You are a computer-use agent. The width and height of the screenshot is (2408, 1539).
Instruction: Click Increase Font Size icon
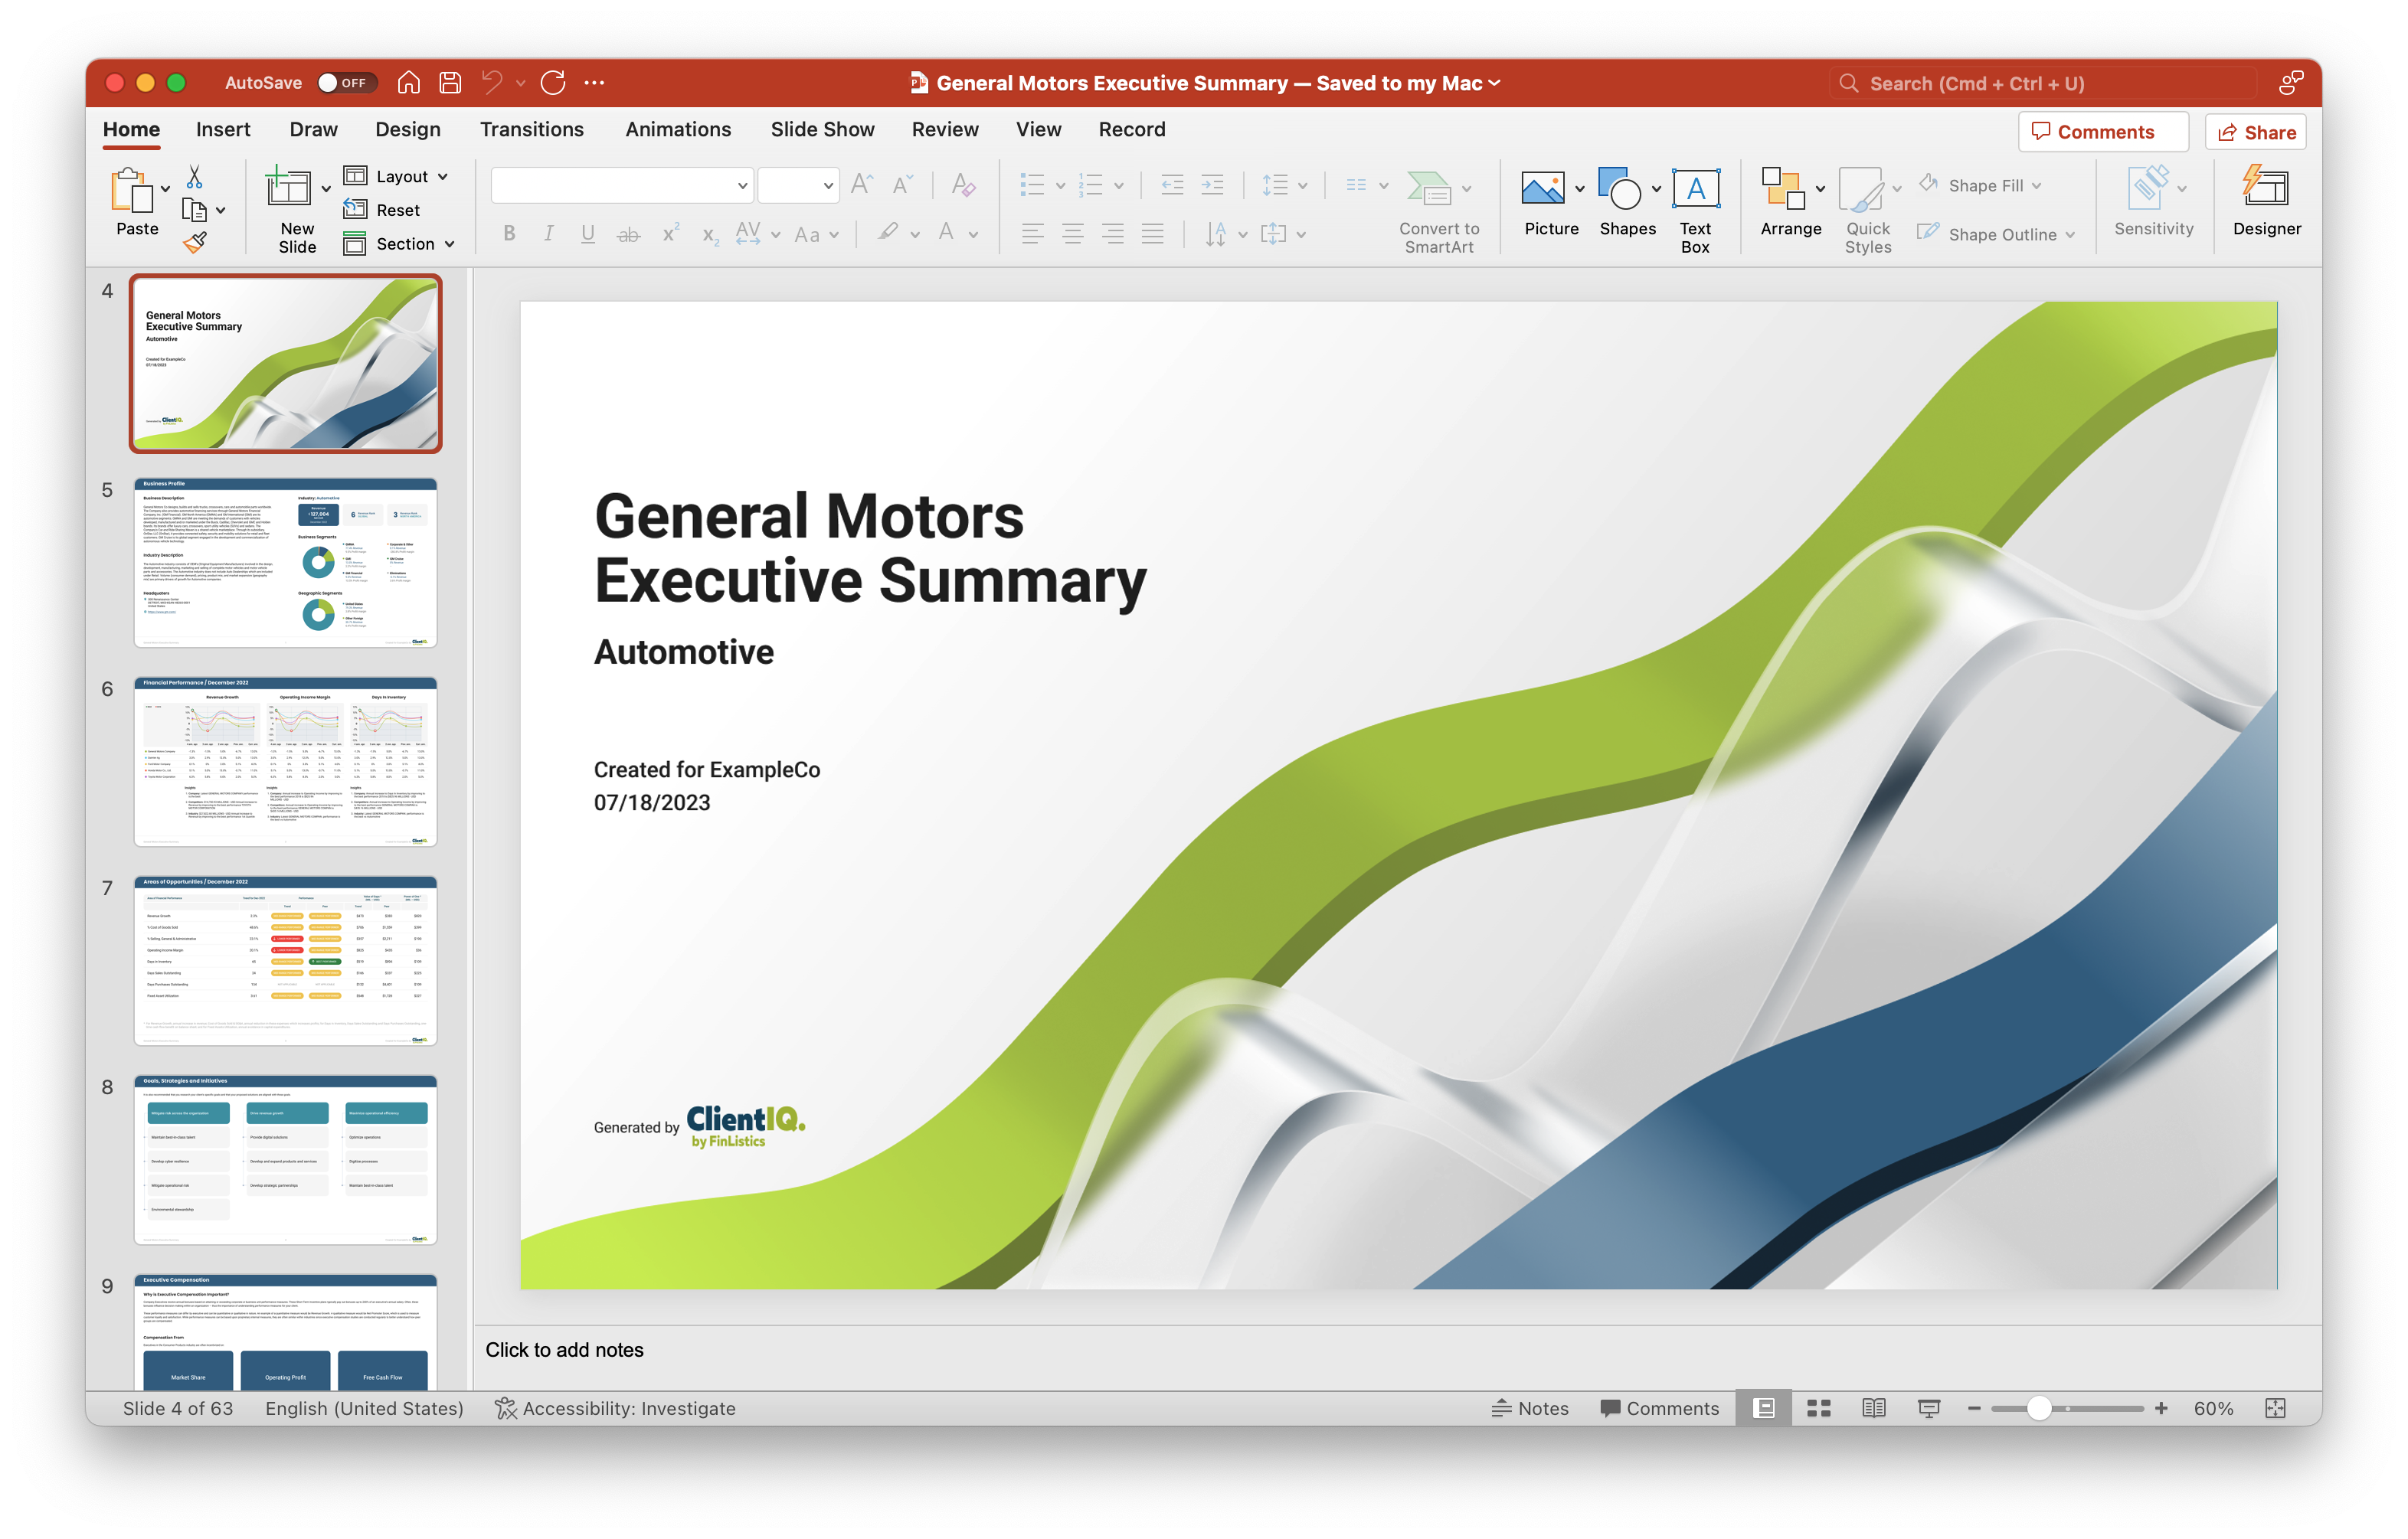[861, 185]
